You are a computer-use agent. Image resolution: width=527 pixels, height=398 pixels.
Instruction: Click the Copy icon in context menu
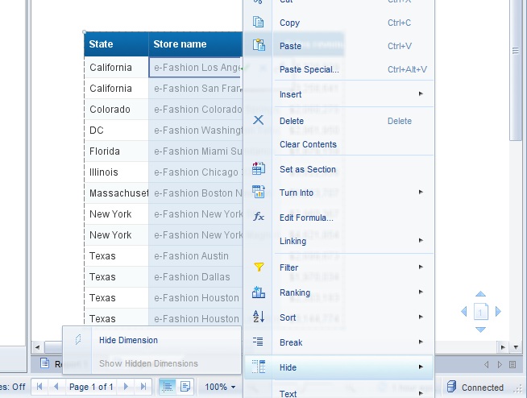[258, 23]
